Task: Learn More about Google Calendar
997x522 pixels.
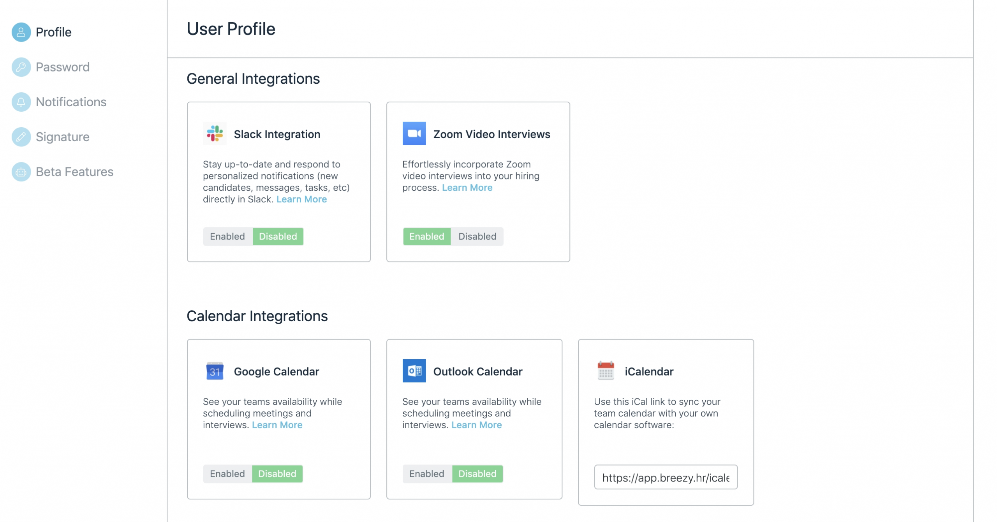Action: pos(277,424)
